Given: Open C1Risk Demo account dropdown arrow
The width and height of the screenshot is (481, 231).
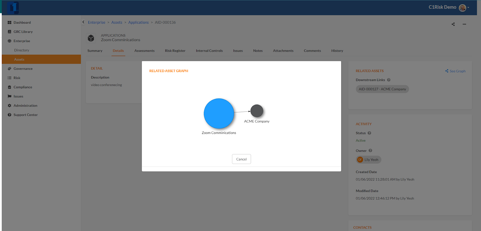Looking at the screenshot, I should point(468,8).
